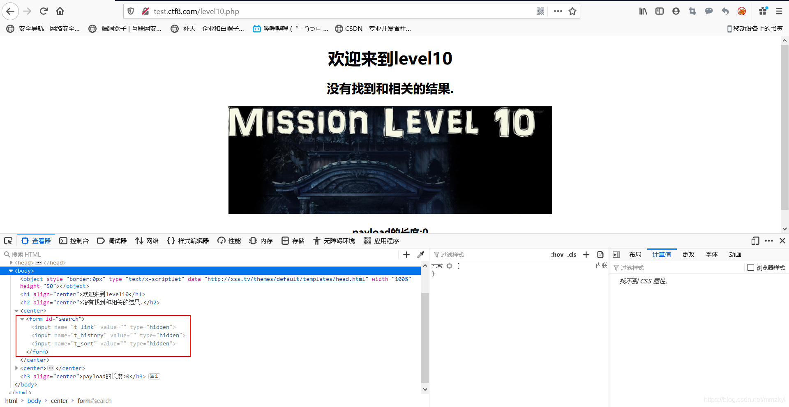Open the Style Editor (样式编辑器) tab
Viewport: 789px width, 407px height.
[x=188, y=241]
